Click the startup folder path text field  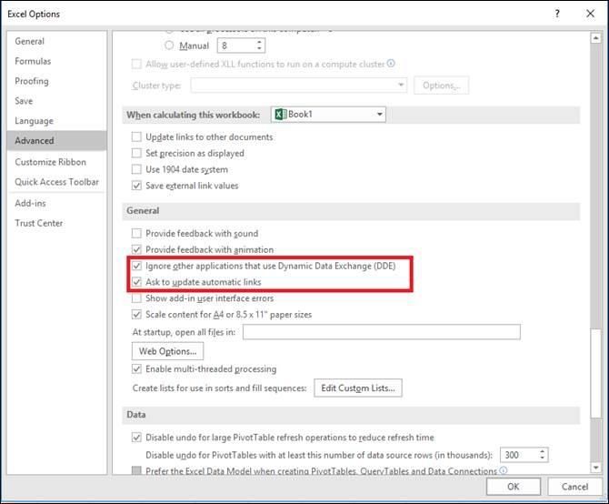click(x=381, y=332)
